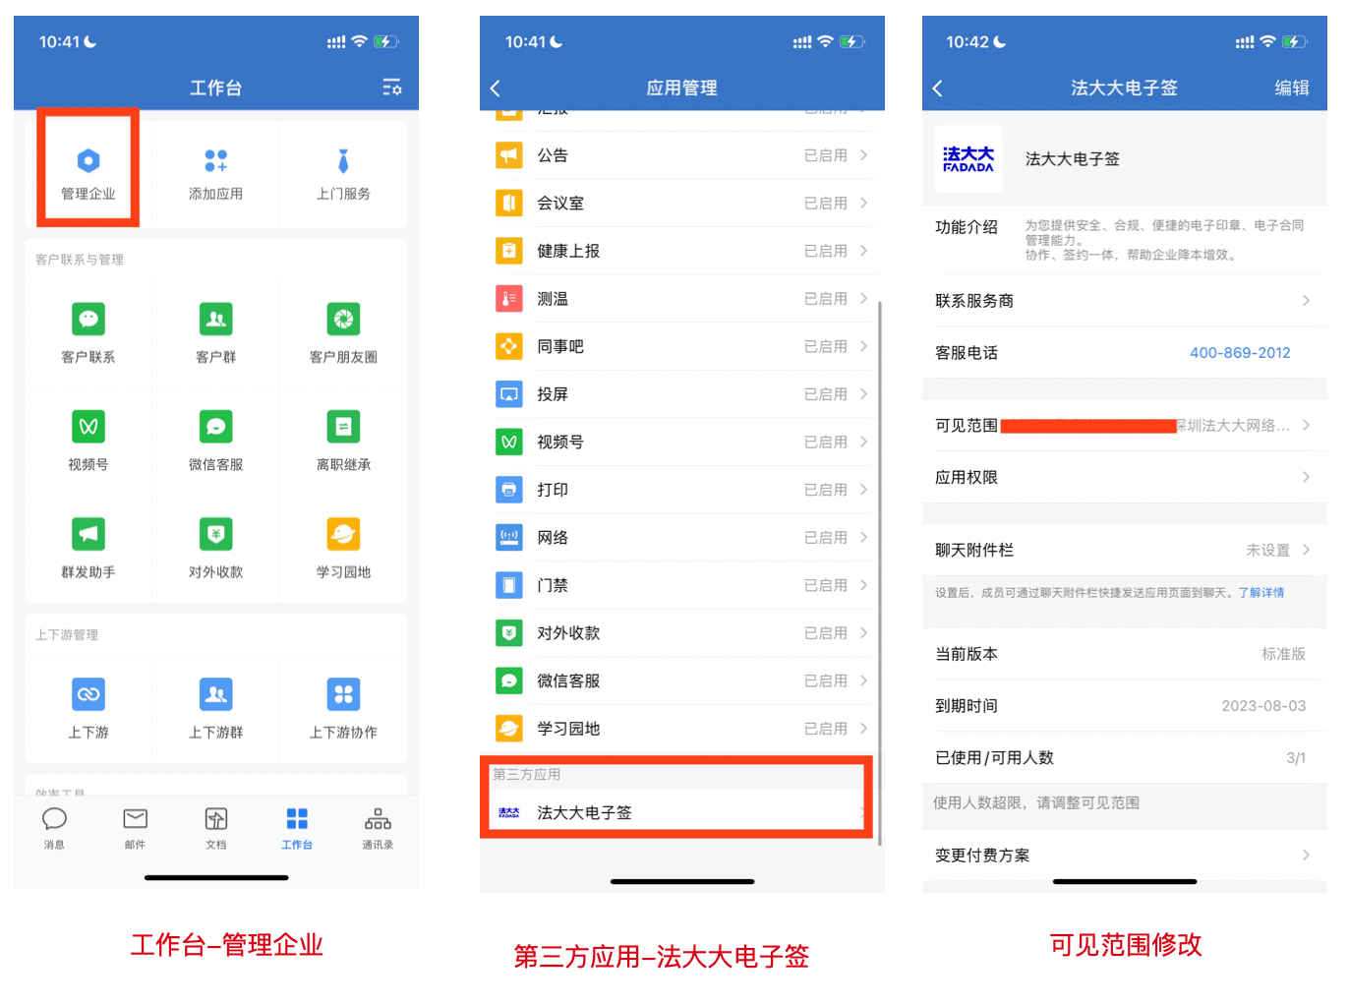The width and height of the screenshot is (1349, 1005).
Task: Open 微信客服 in the workbench grid
Action: pos(216,442)
